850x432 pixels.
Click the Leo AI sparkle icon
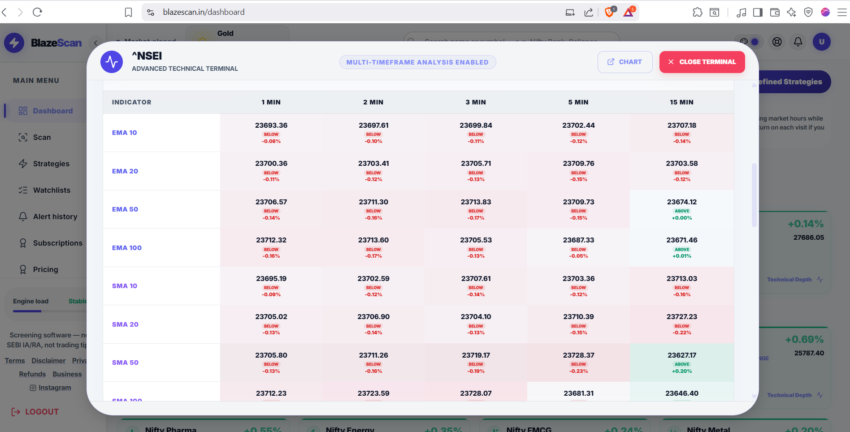[x=791, y=13]
